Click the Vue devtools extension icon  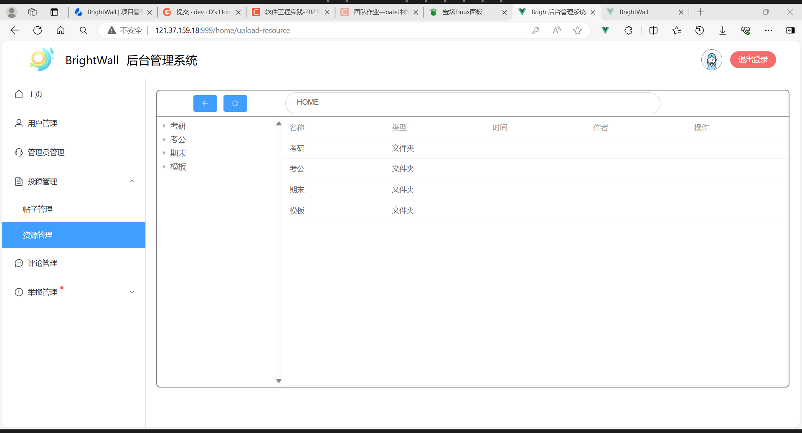[605, 30]
